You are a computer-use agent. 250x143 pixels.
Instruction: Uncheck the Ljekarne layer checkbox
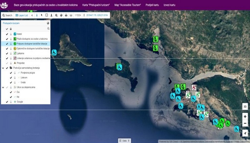[x=7, y=53]
